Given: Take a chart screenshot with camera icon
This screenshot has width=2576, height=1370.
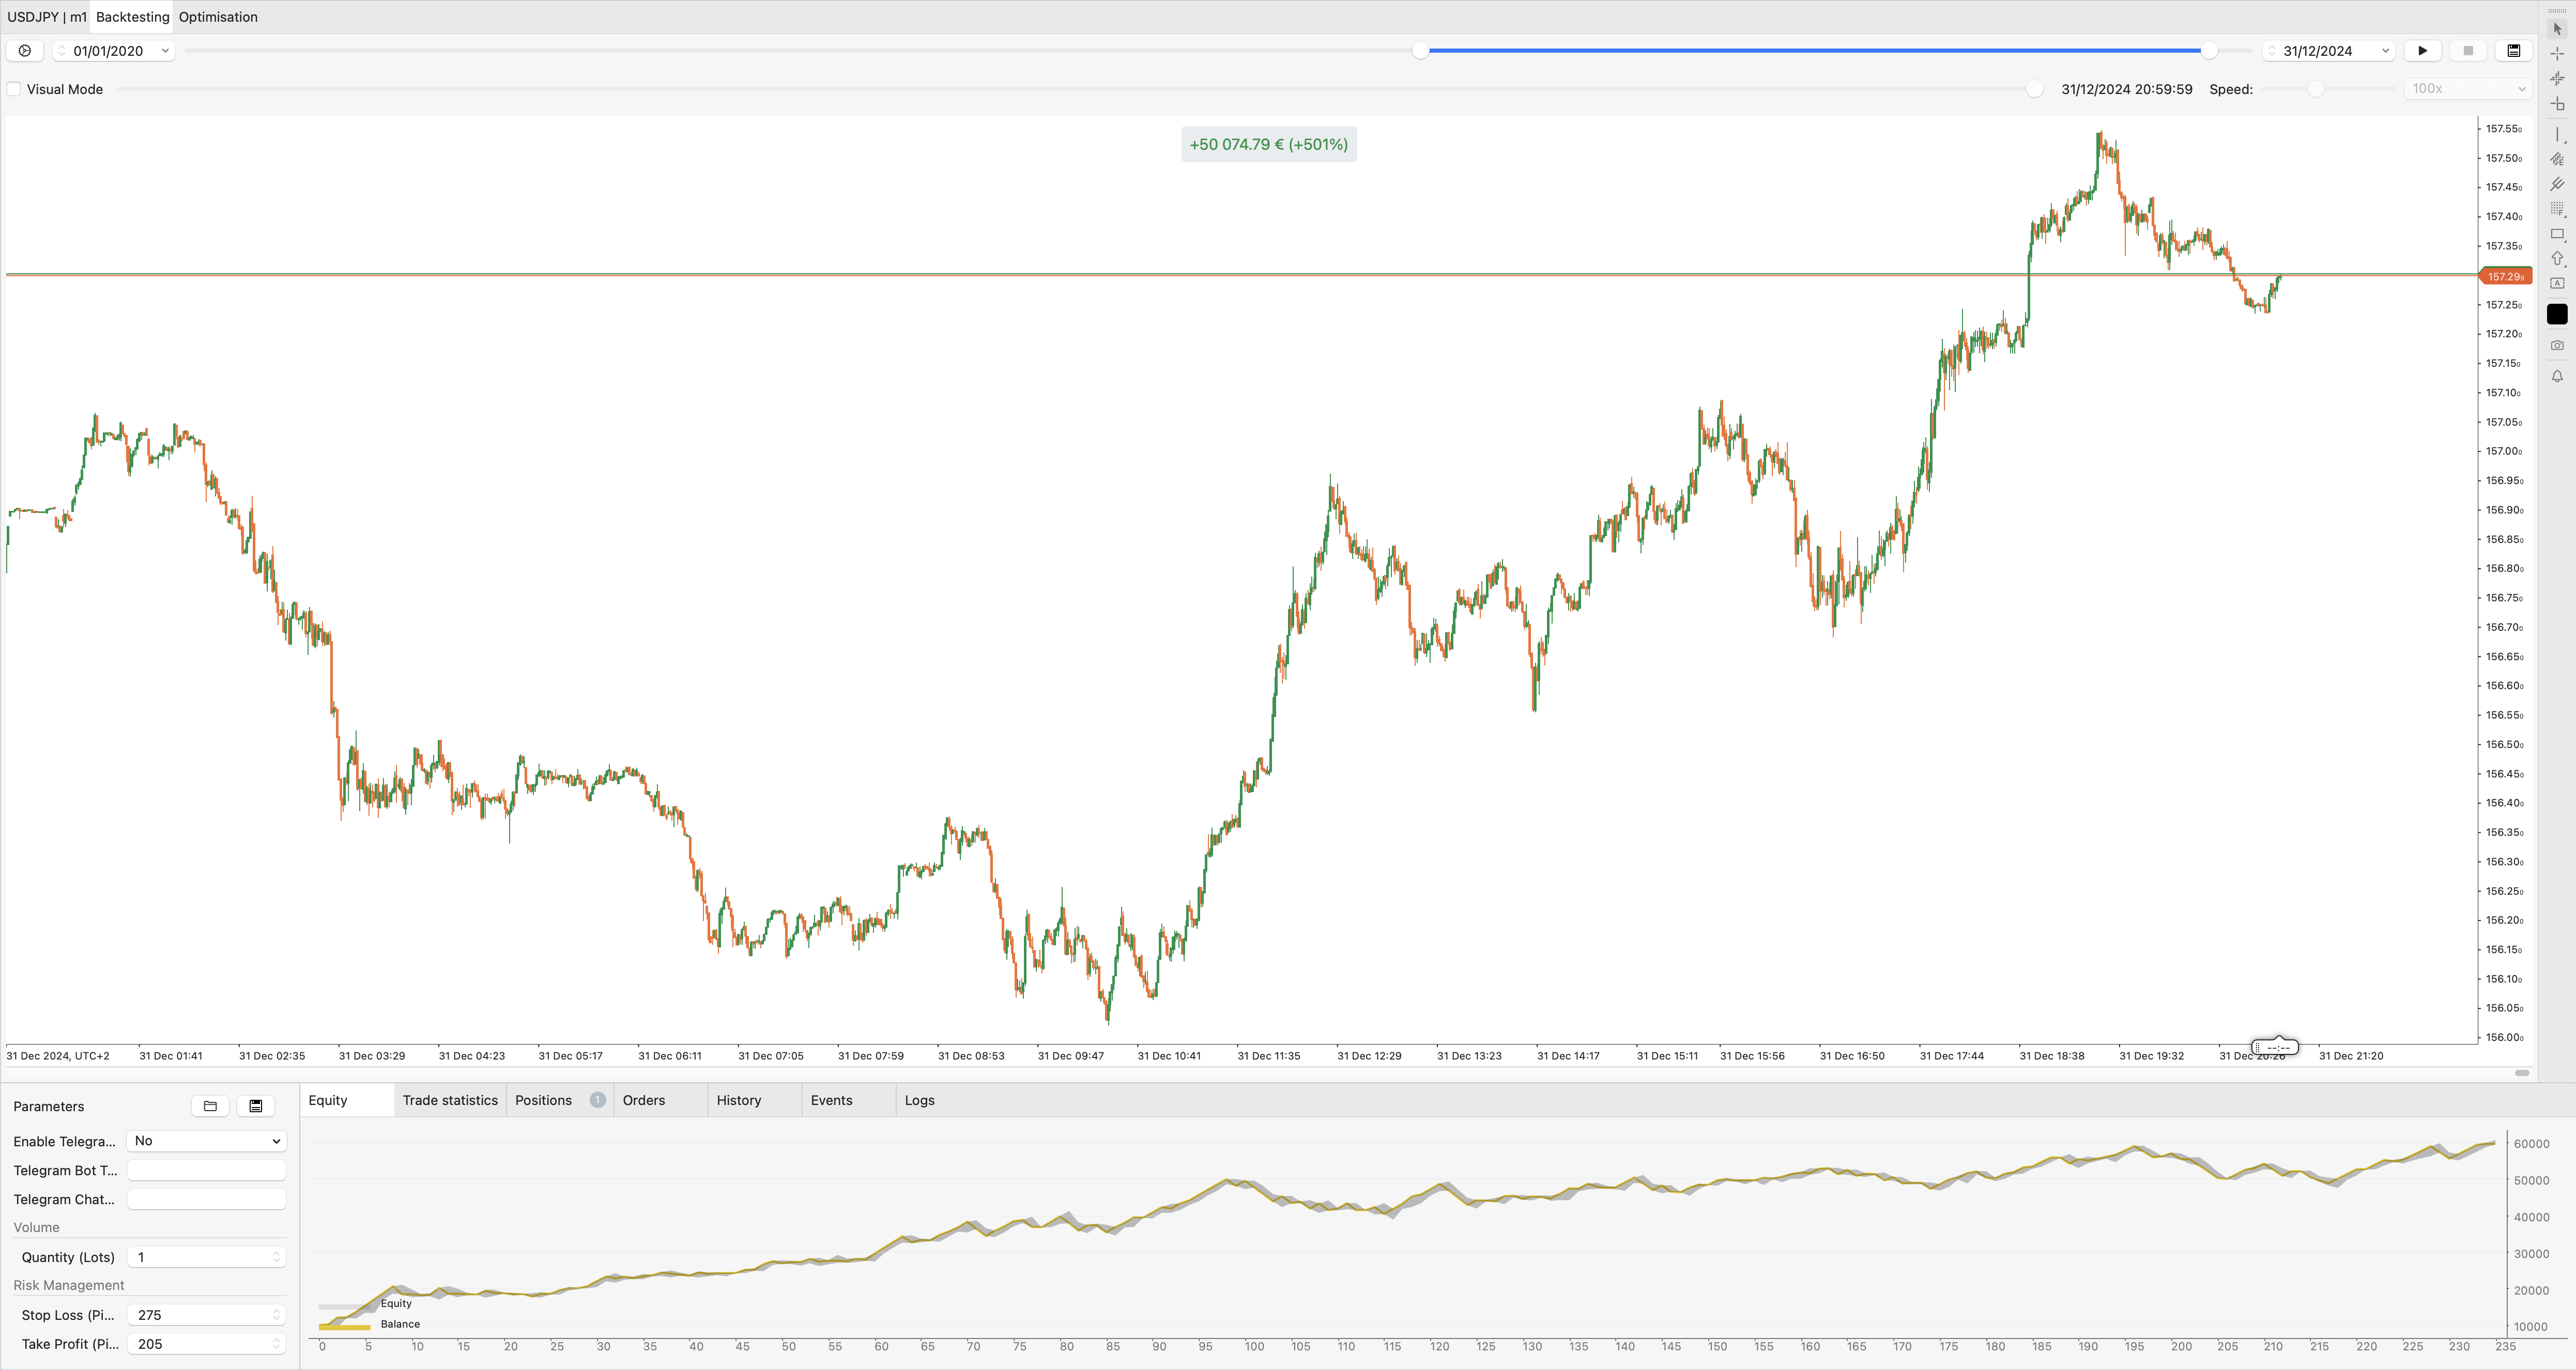Looking at the screenshot, I should [x=2557, y=345].
